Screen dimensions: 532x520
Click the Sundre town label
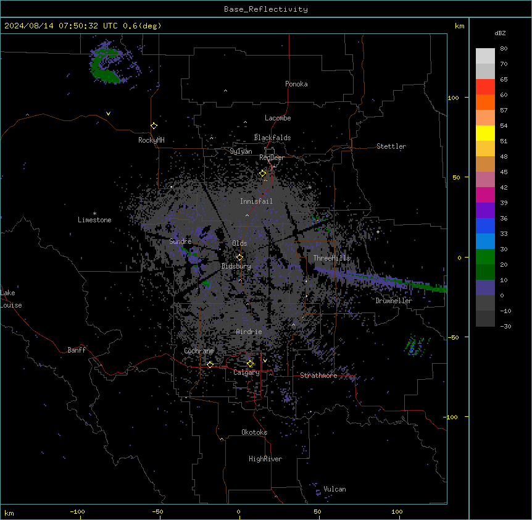click(180, 241)
